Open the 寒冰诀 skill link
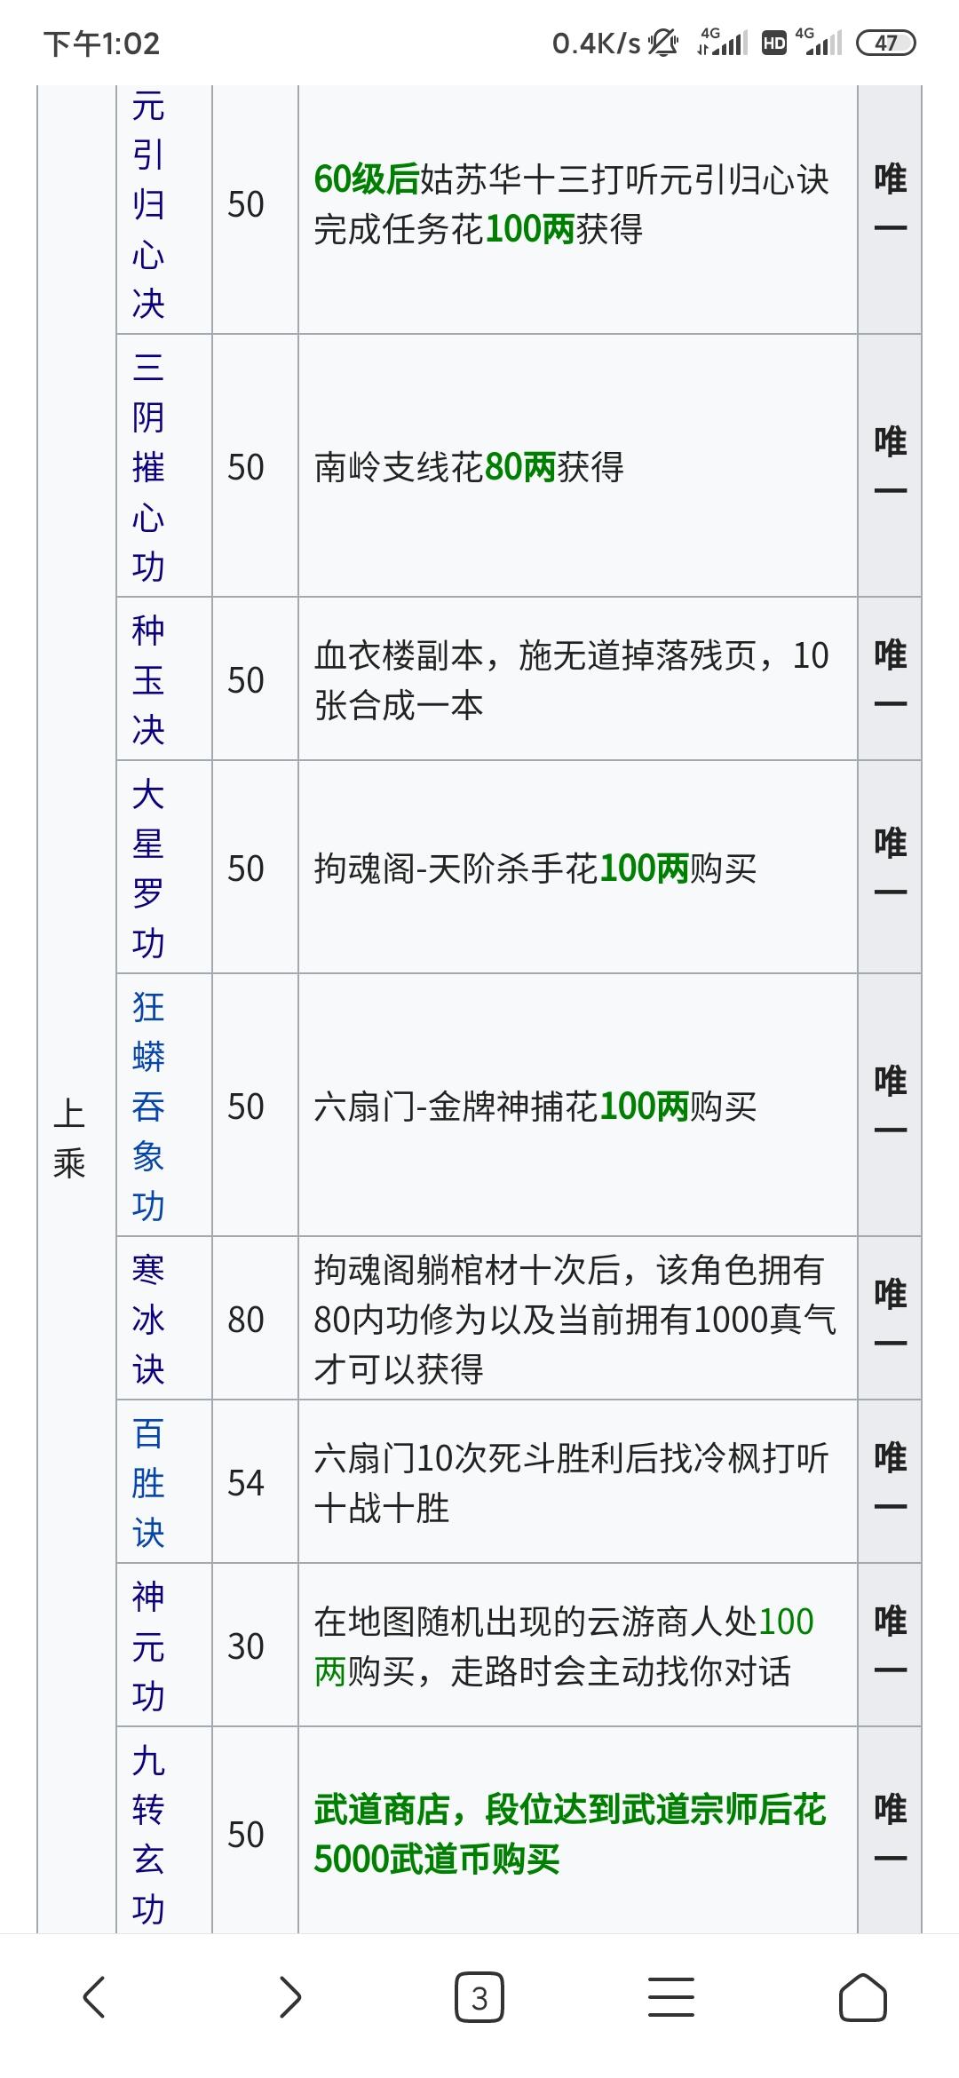The image size is (959, 2078). pyautogui.click(x=148, y=1319)
